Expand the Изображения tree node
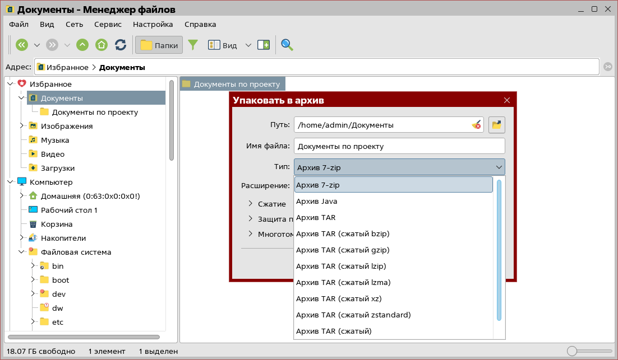618x360 pixels. [x=22, y=126]
